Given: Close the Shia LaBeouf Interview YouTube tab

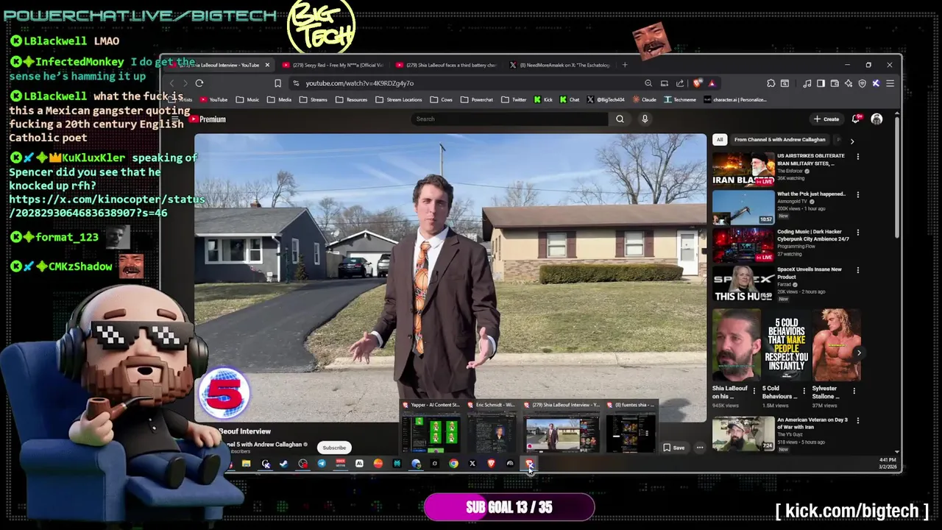Looking at the screenshot, I should point(267,65).
